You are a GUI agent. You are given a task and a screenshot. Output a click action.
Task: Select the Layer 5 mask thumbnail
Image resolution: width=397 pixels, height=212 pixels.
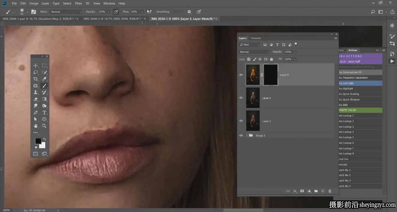point(271,75)
